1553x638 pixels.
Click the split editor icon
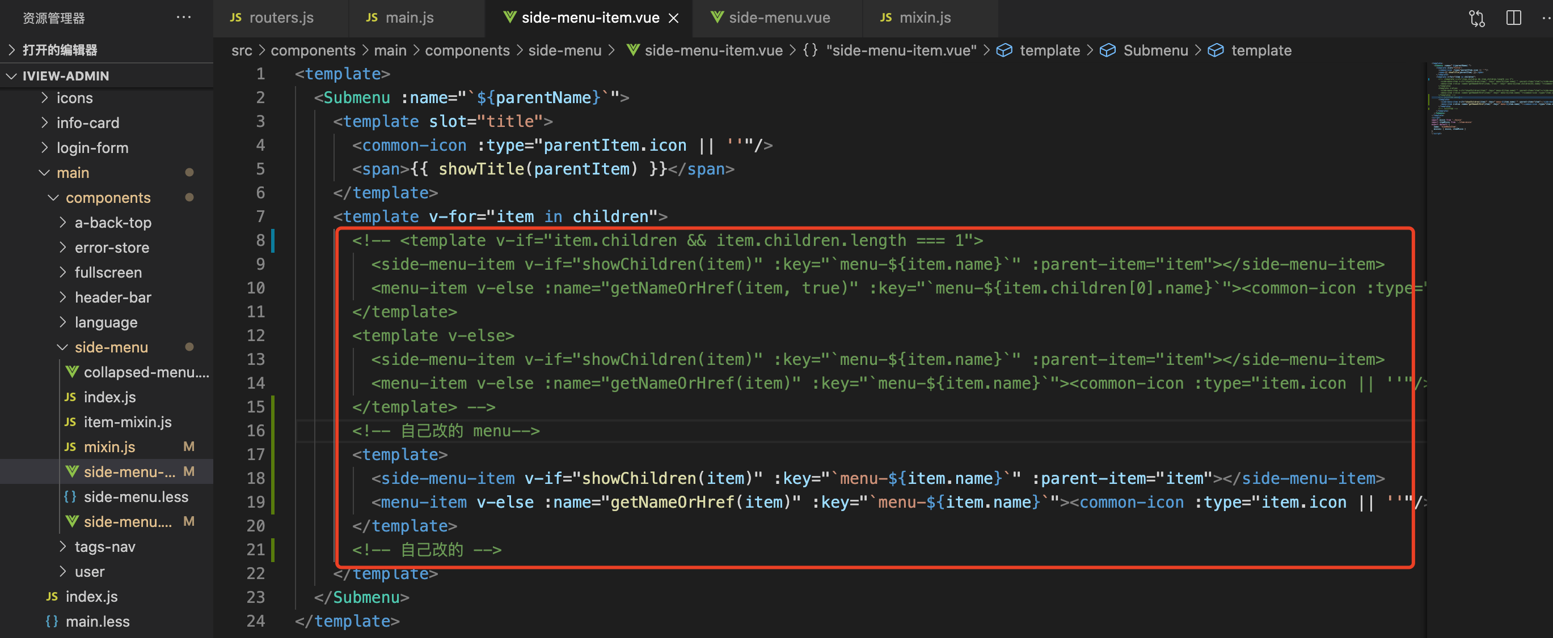pyautogui.click(x=1513, y=18)
